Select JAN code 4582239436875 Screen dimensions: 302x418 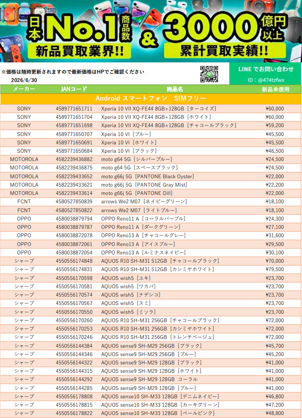tap(74, 167)
